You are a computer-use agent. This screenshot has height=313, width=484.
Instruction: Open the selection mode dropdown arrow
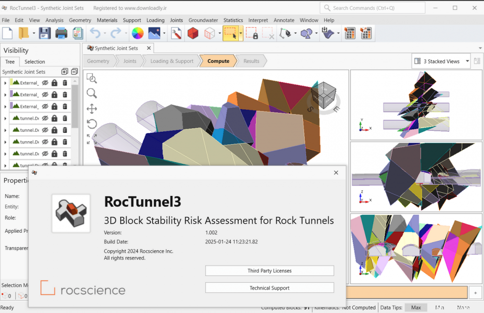pyautogui.click(x=241, y=34)
